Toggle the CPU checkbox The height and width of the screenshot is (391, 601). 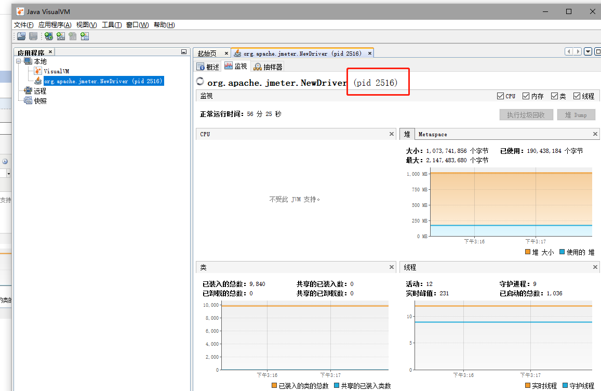point(500,96)
